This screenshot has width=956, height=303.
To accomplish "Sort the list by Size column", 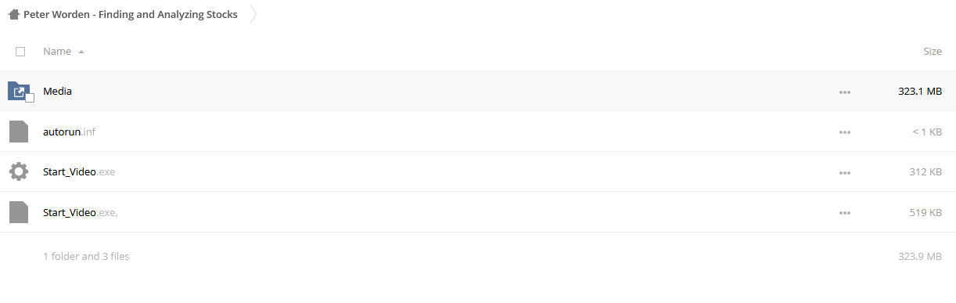I will (933, 52).
